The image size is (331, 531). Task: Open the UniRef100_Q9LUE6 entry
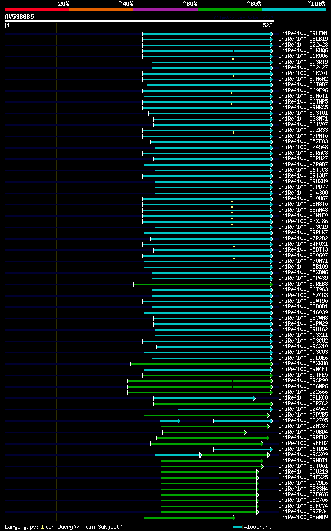click(x=303, y=358)
